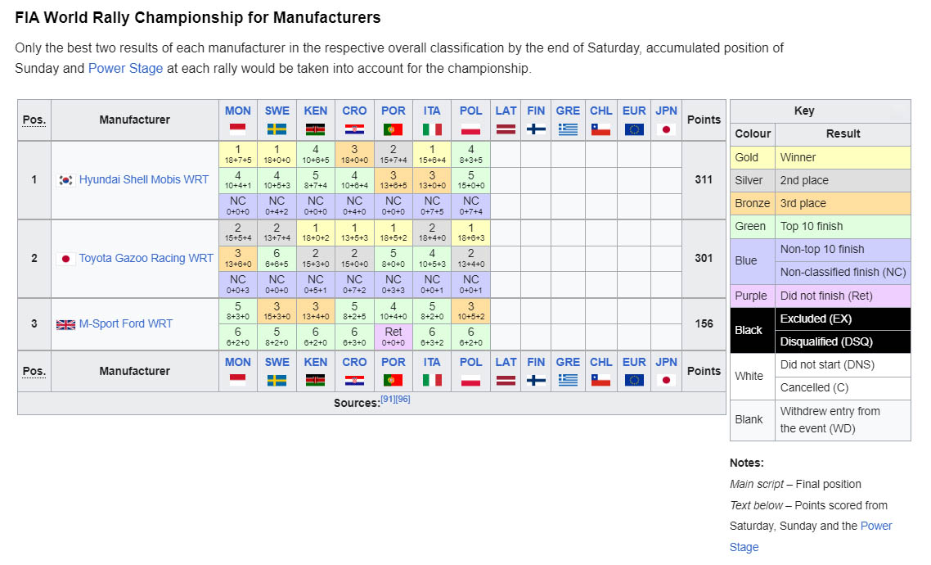Follow the Power Stage link in intro paragraph
Image resolution: width=931 pixels, height=565 pixels.
(125, 69)
